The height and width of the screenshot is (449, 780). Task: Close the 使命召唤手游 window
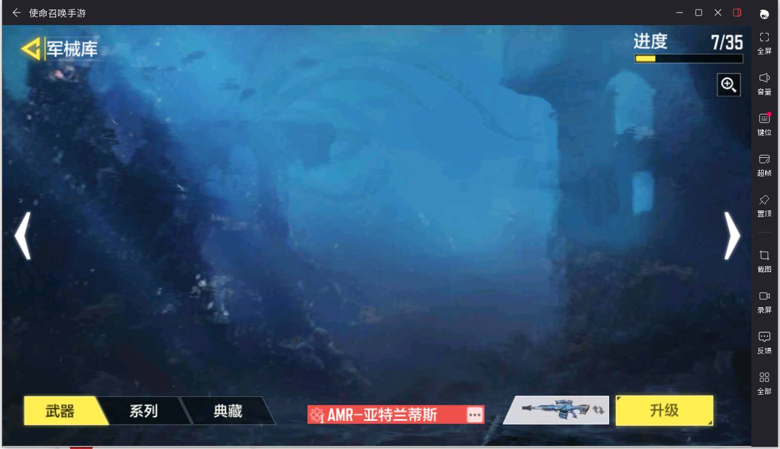[x=718, y=13]
